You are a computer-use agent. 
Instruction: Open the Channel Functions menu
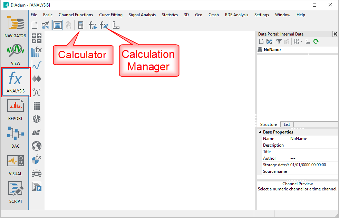(76, 15)
